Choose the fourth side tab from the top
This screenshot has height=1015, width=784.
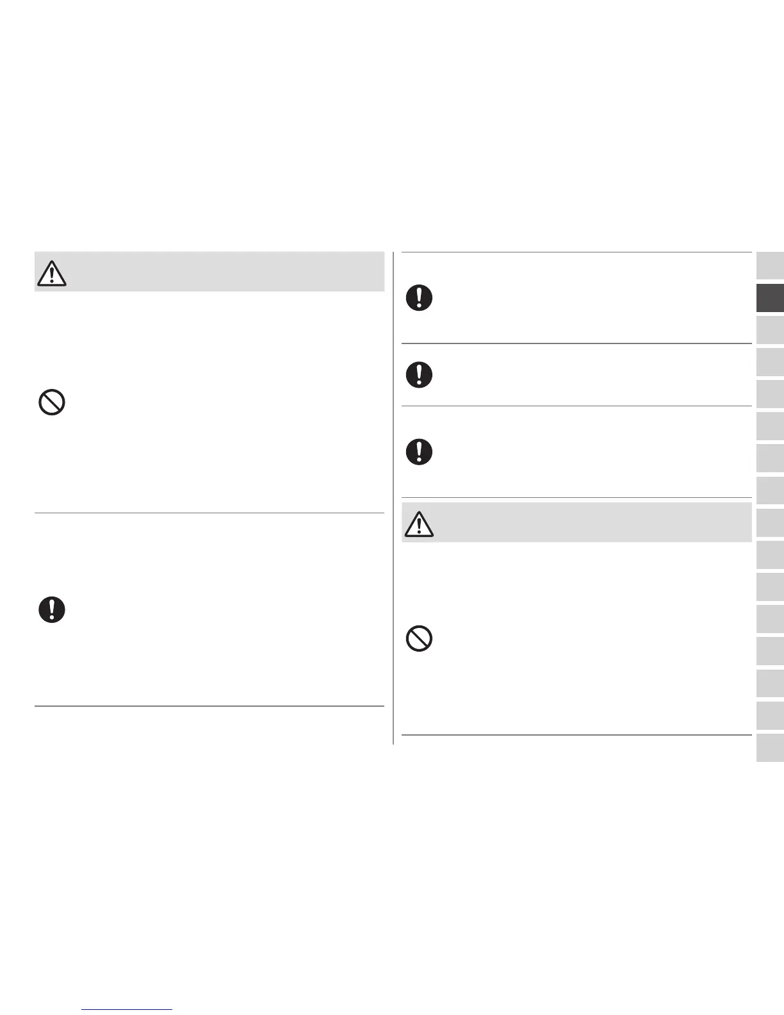tap(770, 363)
